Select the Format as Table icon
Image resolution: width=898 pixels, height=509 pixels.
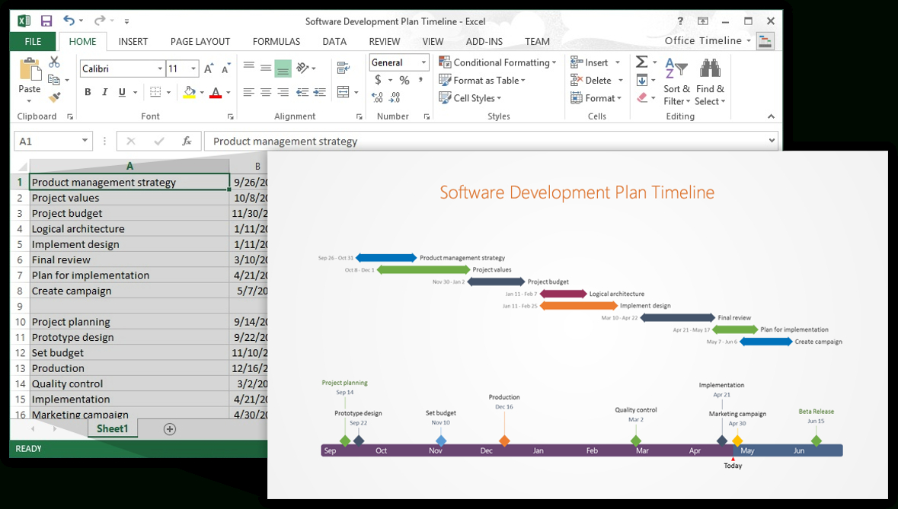pos(445,80)
